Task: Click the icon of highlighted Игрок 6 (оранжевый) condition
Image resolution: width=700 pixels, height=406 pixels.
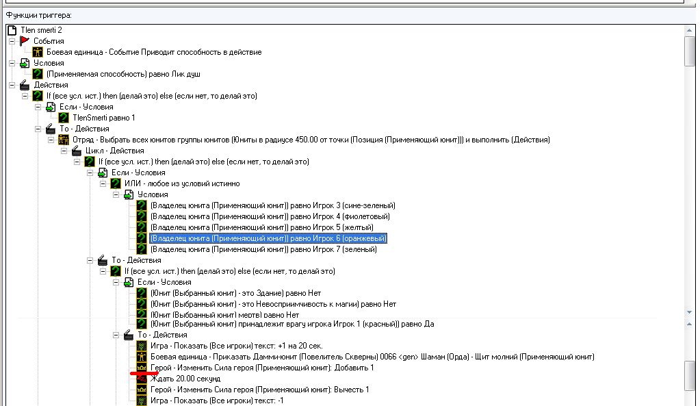Action: pyautogui.click(x=142, y=238)
